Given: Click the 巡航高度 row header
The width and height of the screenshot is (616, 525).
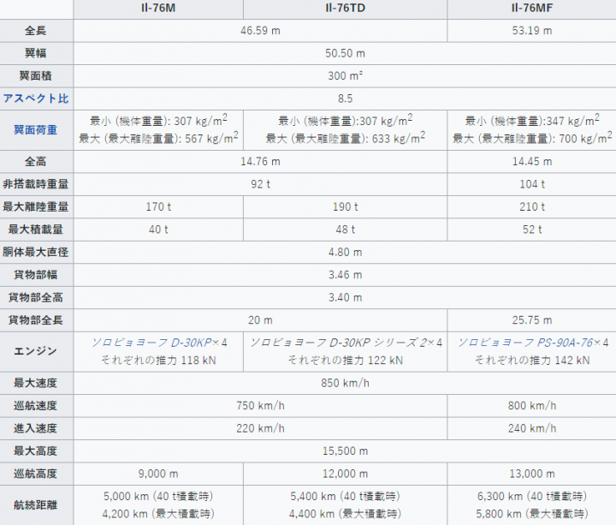Looking at the screenshot, I should point(36,474).
